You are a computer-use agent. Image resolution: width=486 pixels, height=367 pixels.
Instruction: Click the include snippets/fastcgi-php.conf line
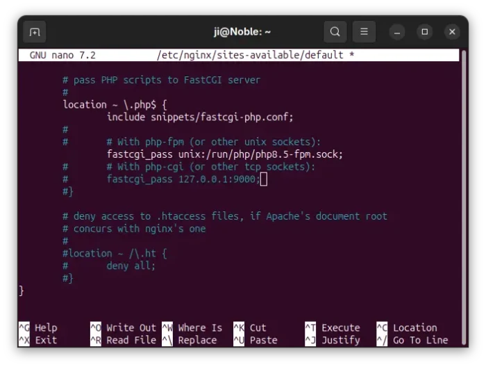(x=200, y=117)
